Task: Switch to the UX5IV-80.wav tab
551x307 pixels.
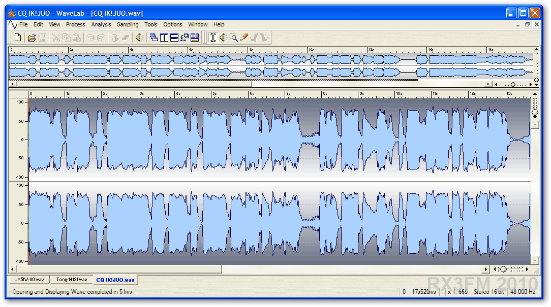Action: tap(29, 280)
